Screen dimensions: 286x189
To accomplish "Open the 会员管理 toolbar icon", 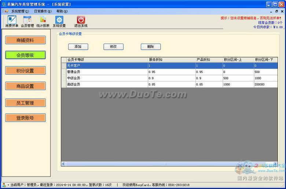I will [27, 22].
